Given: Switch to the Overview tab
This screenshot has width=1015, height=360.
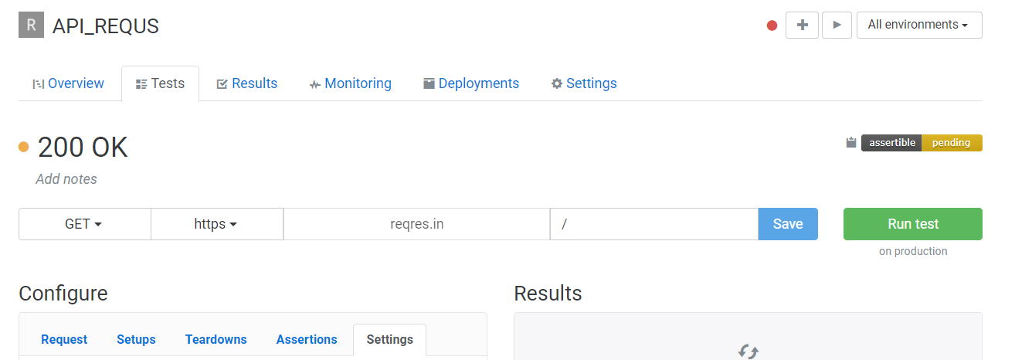Looking at the screenshot, I should click(69, 83).
